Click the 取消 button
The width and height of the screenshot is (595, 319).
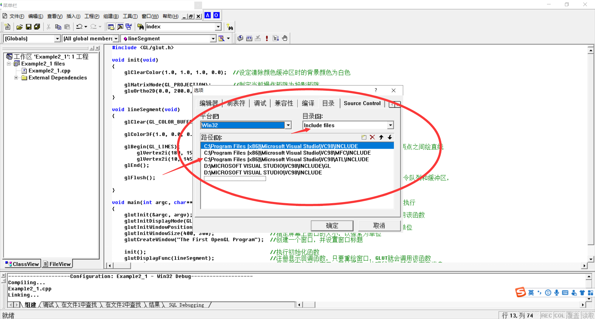tap(379, 225)
